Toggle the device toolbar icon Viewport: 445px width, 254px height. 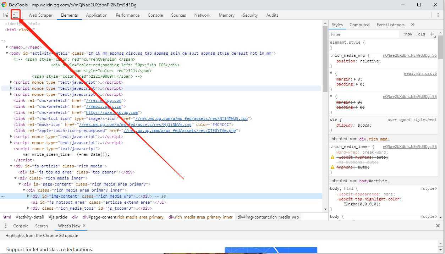(15, 15)
